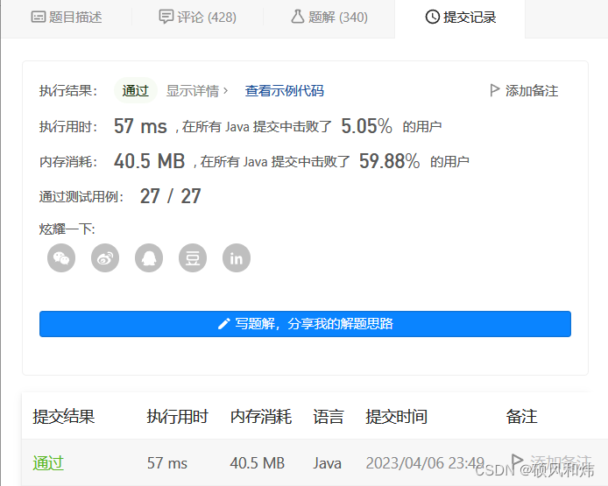The width and height of the screenshot is (608, 486).
Task: Click the pencil icon on the blue button
Action: click(x=223, y=324)
